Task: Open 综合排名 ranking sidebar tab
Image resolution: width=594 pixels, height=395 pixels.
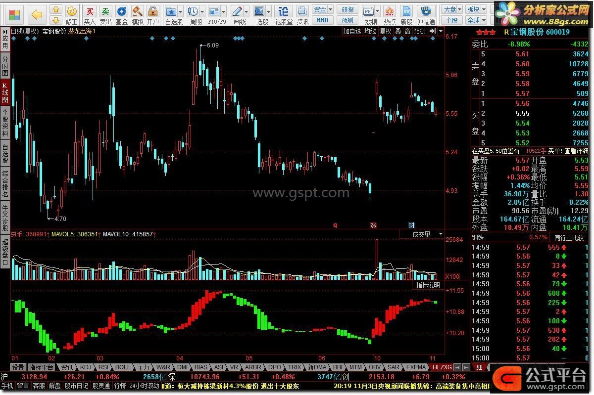Action: click(5, 184)
